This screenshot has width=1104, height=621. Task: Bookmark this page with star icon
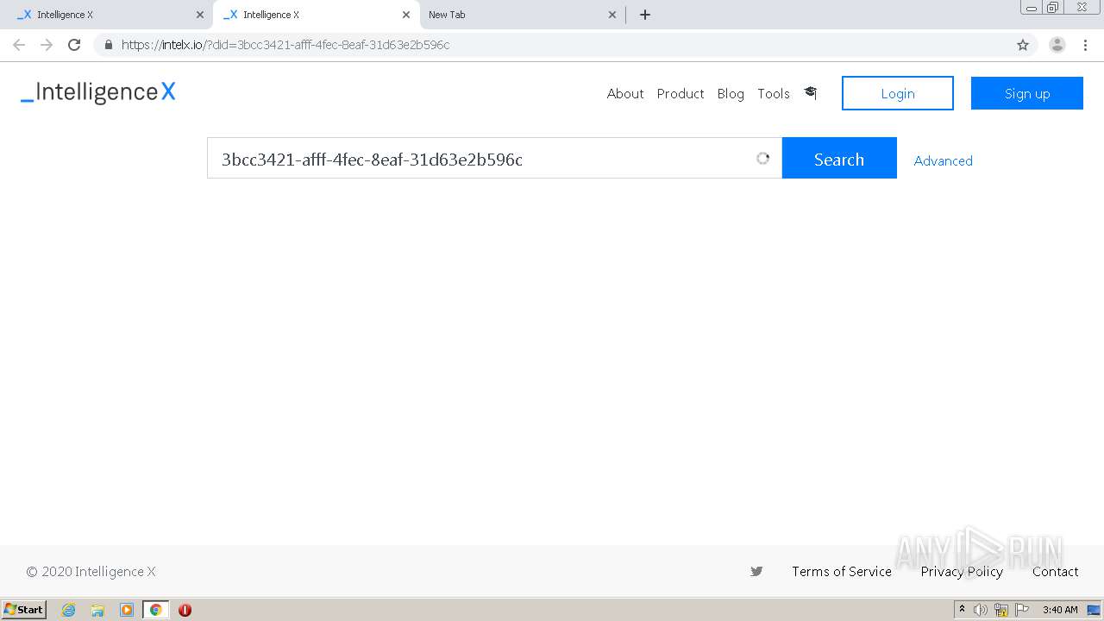(x=1023, y=45)
